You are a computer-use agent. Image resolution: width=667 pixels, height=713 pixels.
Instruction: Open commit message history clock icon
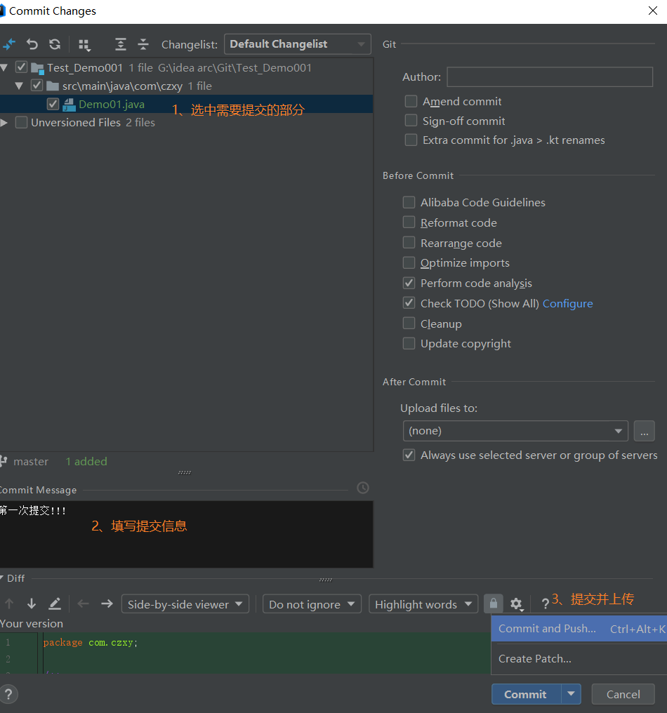(362, 488)
